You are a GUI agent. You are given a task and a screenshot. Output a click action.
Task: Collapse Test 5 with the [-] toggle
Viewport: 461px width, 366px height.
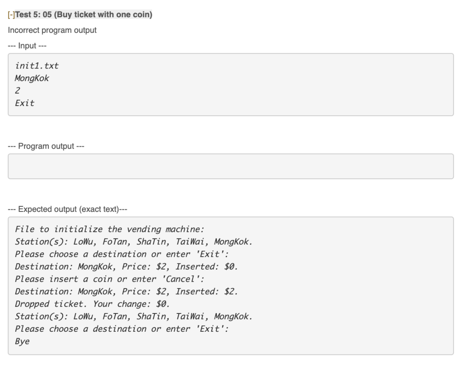coord(11,15)
